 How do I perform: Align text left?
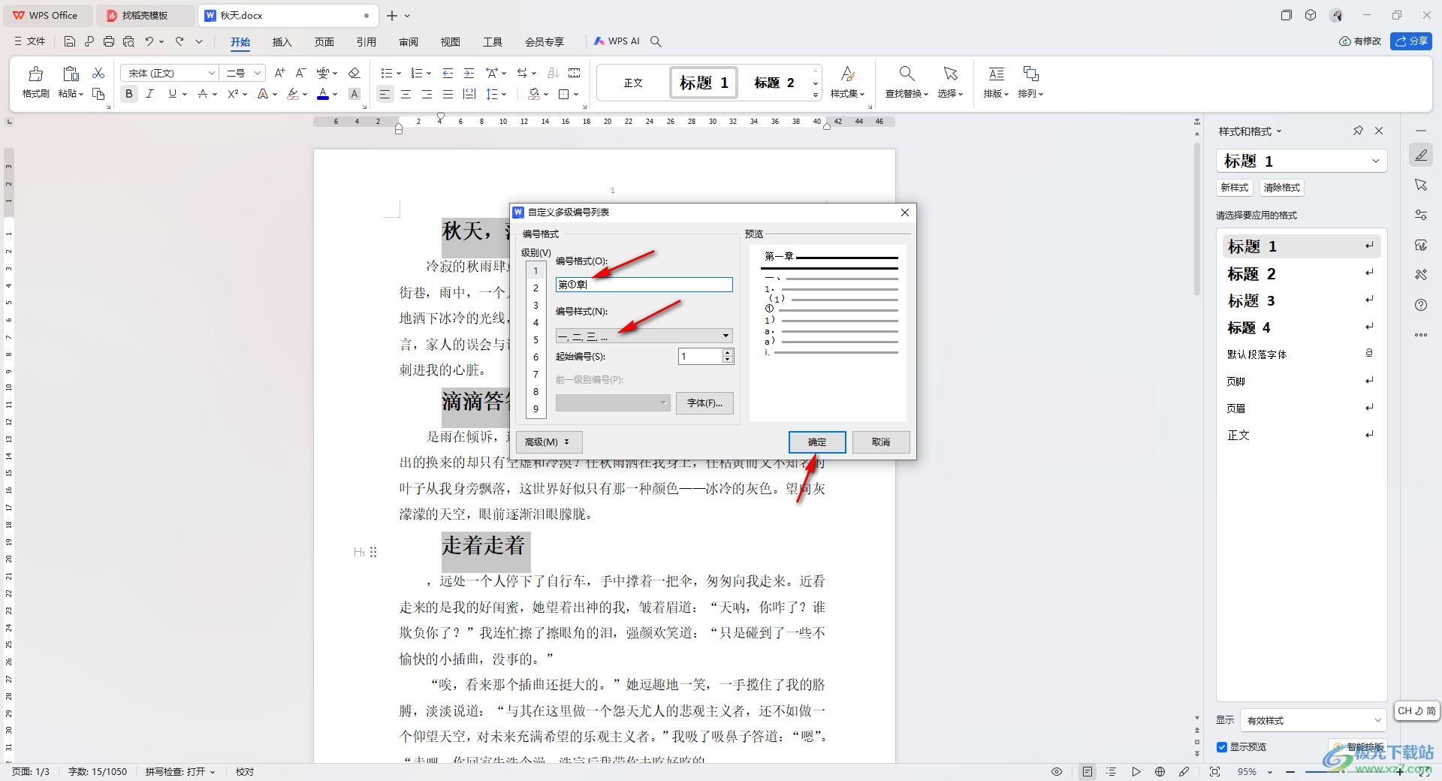point(385,94)
